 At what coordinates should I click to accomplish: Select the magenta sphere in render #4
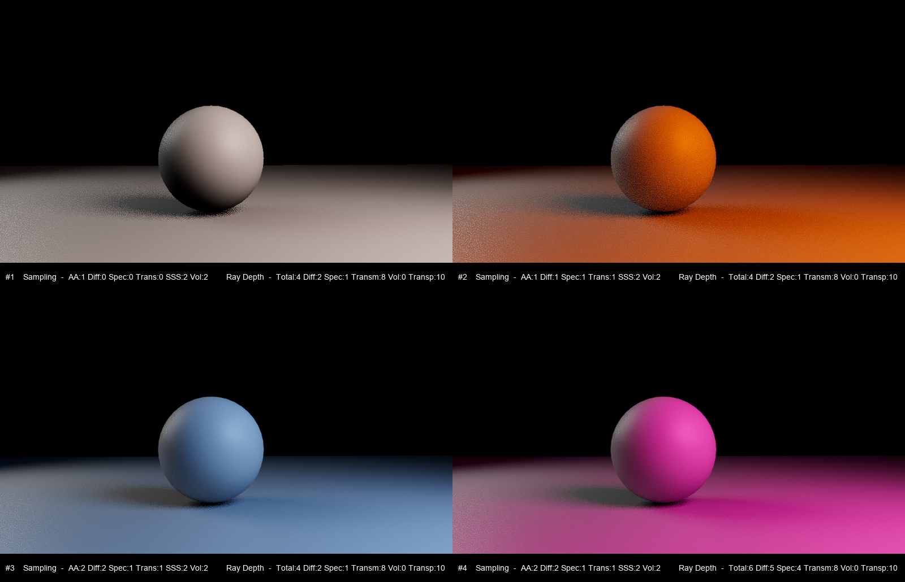pos(663,450)
